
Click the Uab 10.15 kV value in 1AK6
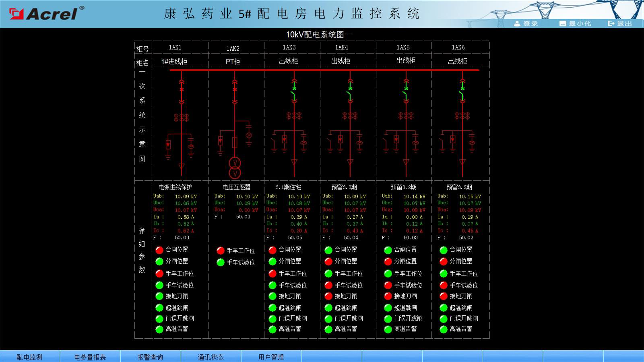point(470,196)
